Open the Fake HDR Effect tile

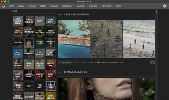(40, 32)
